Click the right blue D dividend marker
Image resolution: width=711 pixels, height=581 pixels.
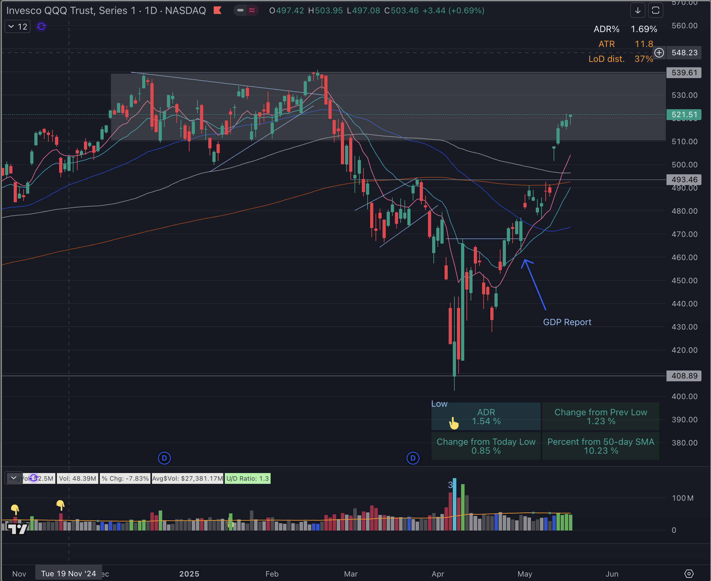pos(413,458)
